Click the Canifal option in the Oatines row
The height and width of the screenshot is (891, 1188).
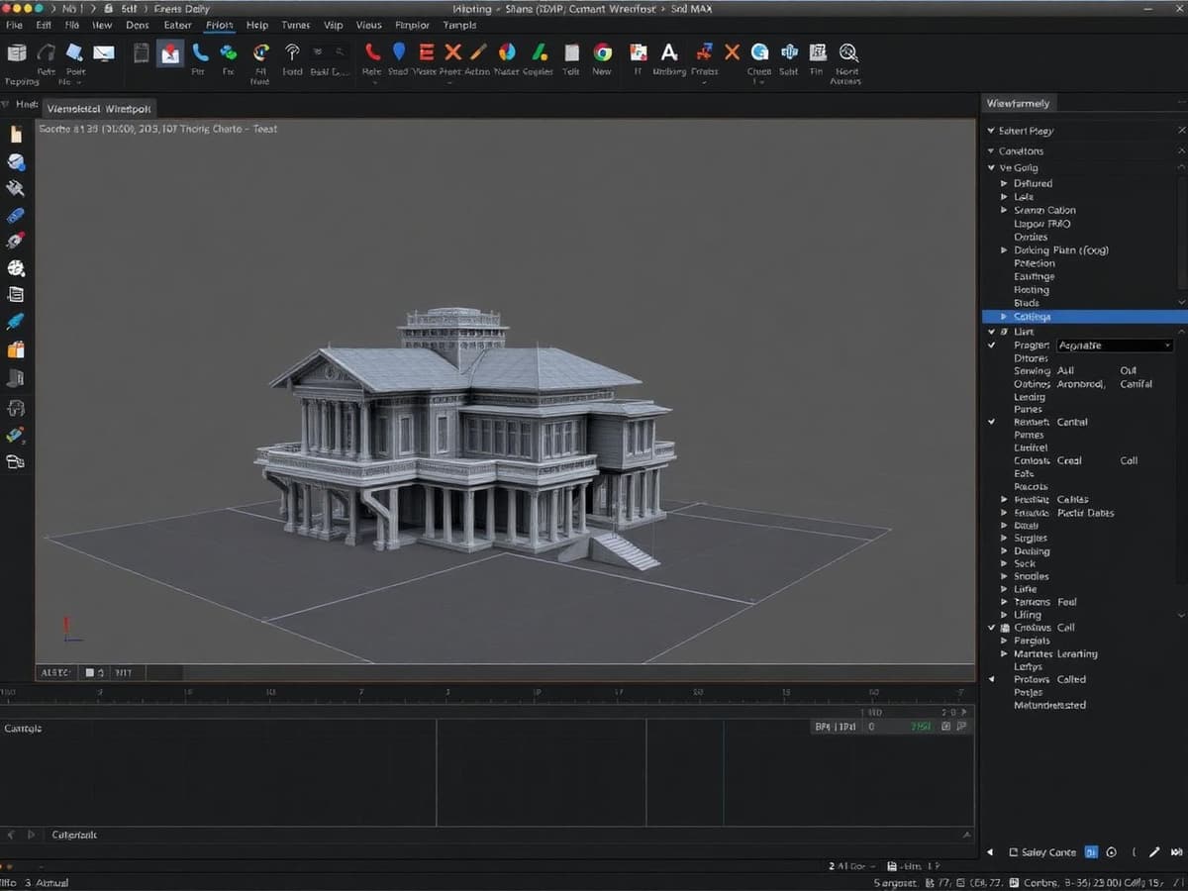tap(1136, 384)
